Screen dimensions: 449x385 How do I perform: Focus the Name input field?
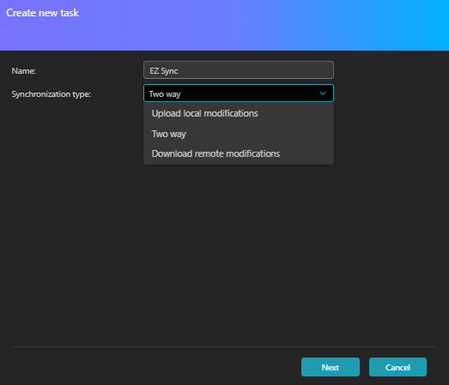[x=239, y=70]
